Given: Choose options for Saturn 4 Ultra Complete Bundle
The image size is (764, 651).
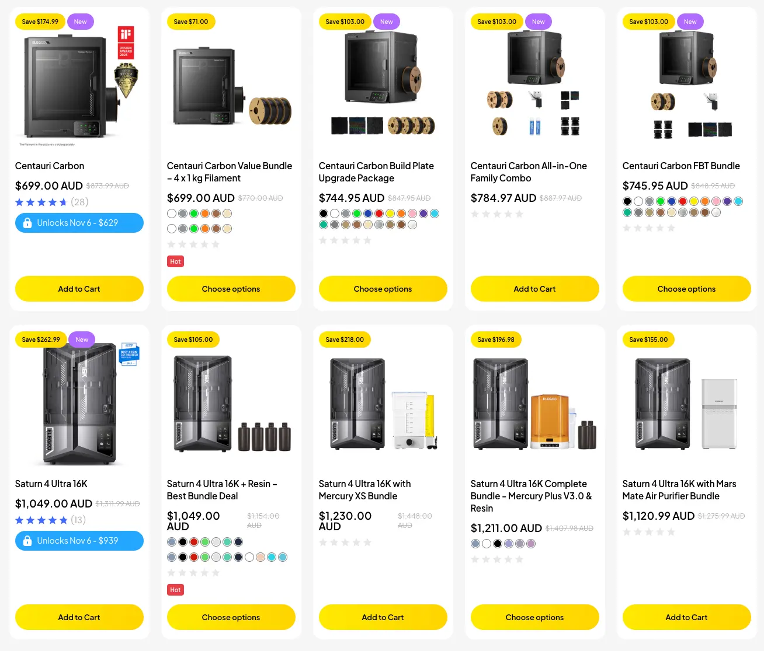Looking at the screenshot, I should pos(535,617).
